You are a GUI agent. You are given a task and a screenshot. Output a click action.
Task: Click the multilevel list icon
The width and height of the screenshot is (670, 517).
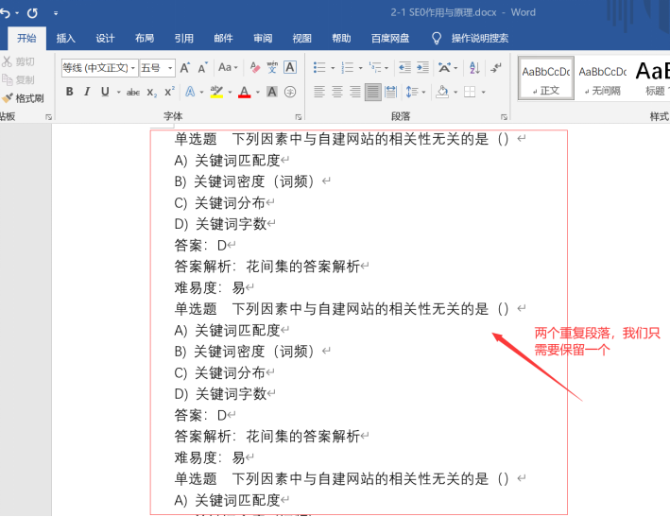(x=375, y=67)
